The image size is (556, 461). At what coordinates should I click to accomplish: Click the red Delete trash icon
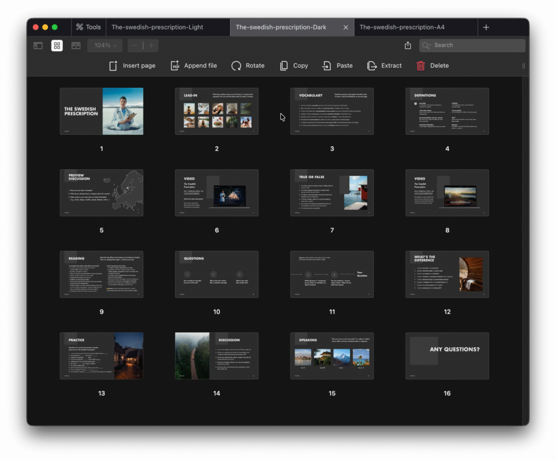[421, 66]
